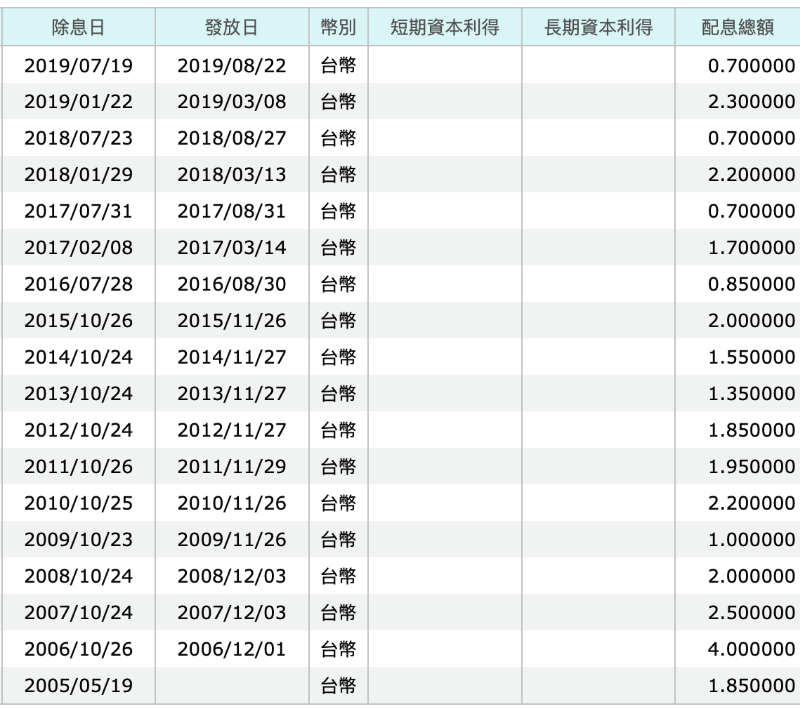Click the 發放日 column header
This screenshot has width=805, height=709.
click(232, 27)
